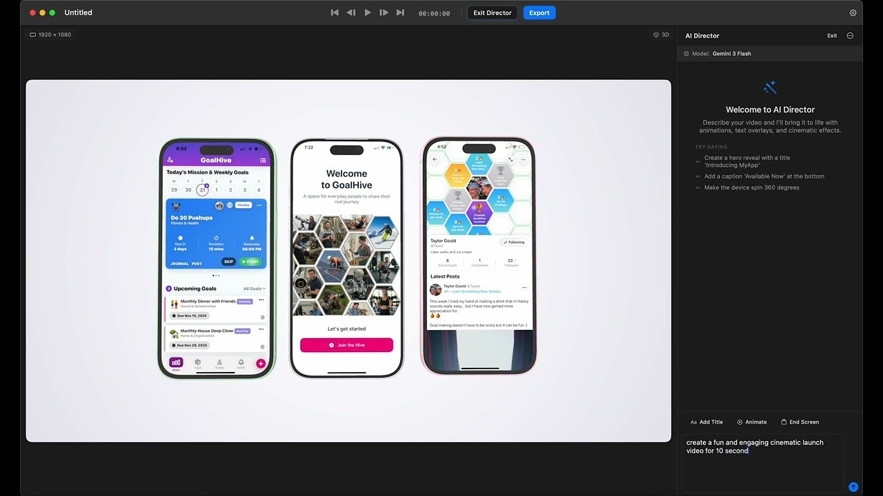This screenshot has height=496, width=883.
Task: Focus the prompt text field
Action: pyautogui.click(x=762, y=462)
